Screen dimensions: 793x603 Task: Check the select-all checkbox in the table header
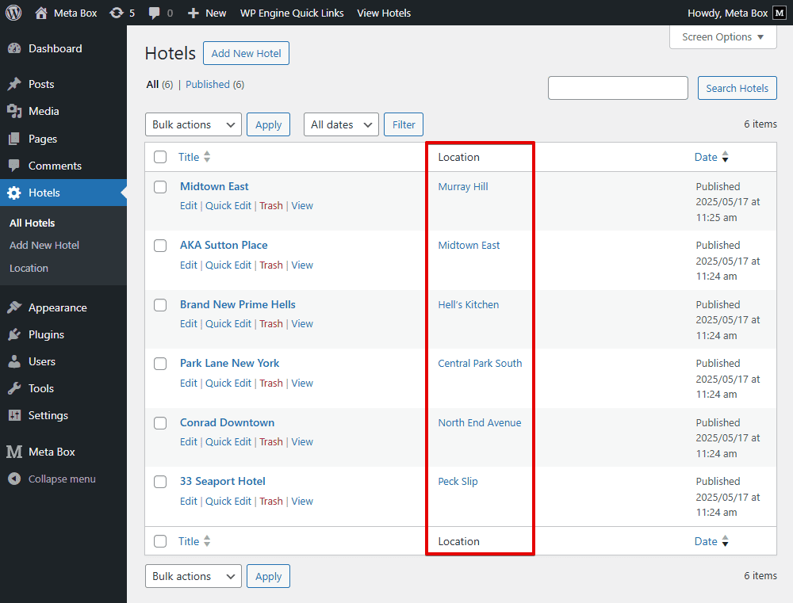tap(159, 156)
